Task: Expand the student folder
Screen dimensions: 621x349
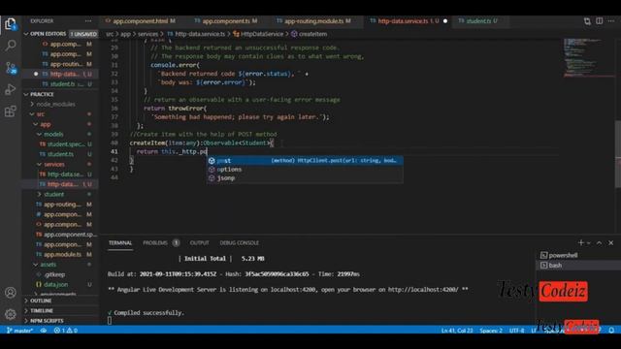Action: (x=54, y=194)
